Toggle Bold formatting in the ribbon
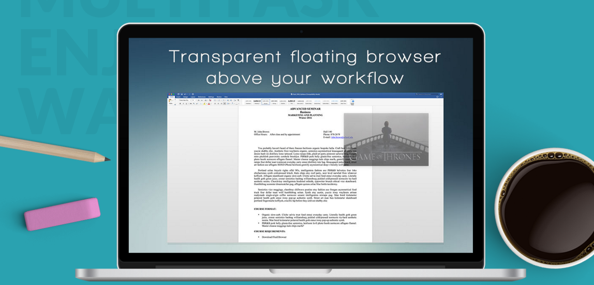Screen dimensions: 594x285 point(180,104)
